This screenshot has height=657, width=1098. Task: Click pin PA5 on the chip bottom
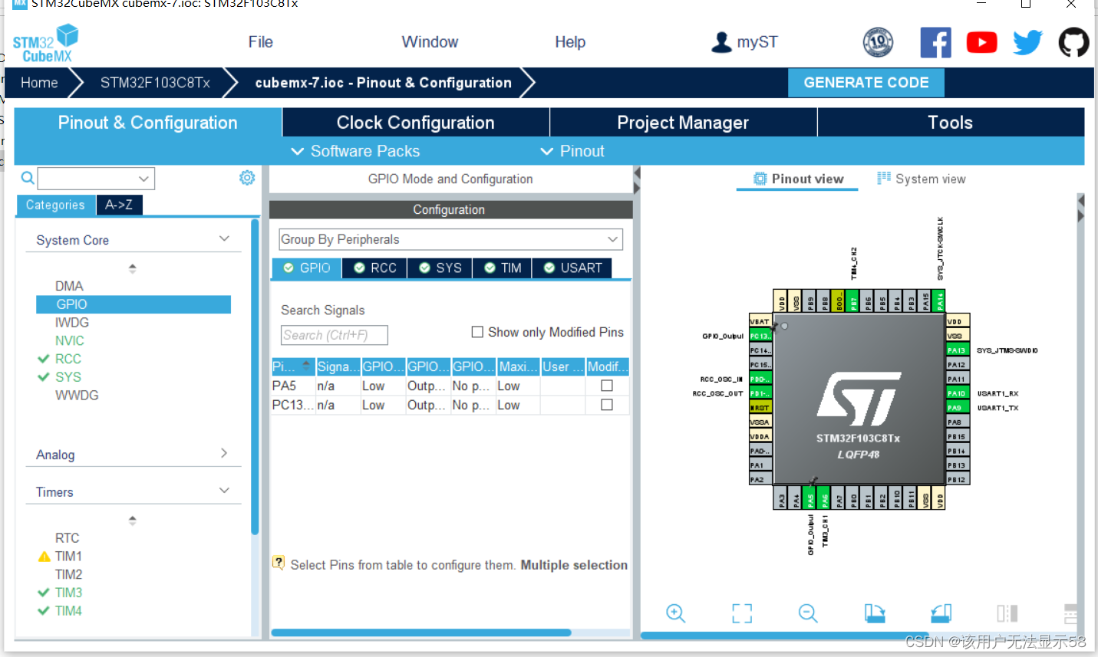pyautogui.click(x=810, y=498)
